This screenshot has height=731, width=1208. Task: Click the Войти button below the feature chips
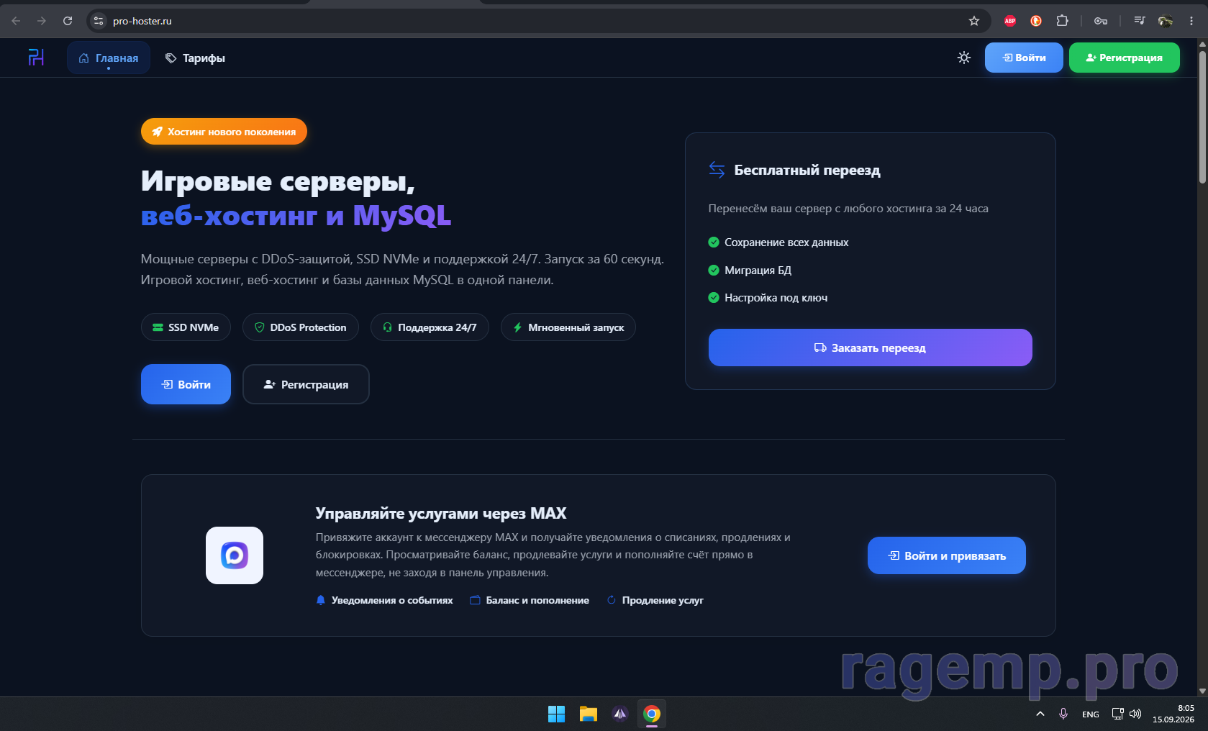186,384
